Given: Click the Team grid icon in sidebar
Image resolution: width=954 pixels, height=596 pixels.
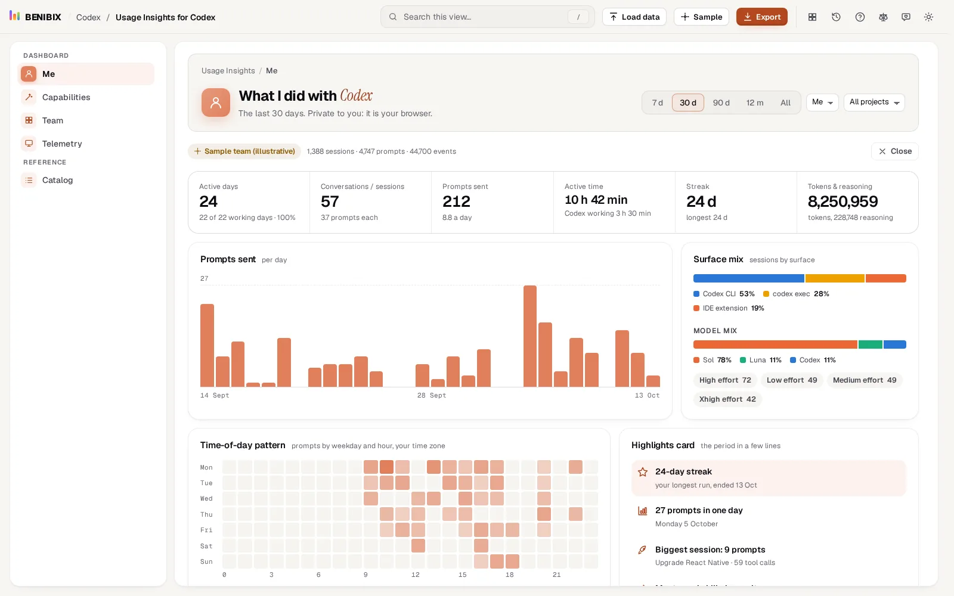Looking at the screenshot, I should (29, 120).
